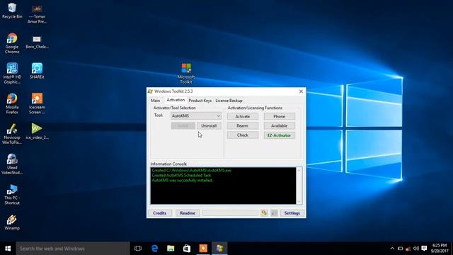Open Icecream Screen Recorder desktop icon
Image resolution: width=453 pixels, height=255 pixels.
tap(37, 103)
